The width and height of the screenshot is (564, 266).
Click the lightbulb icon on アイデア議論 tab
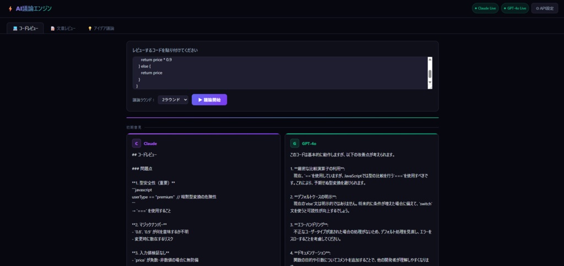click(x=90, y=29)
